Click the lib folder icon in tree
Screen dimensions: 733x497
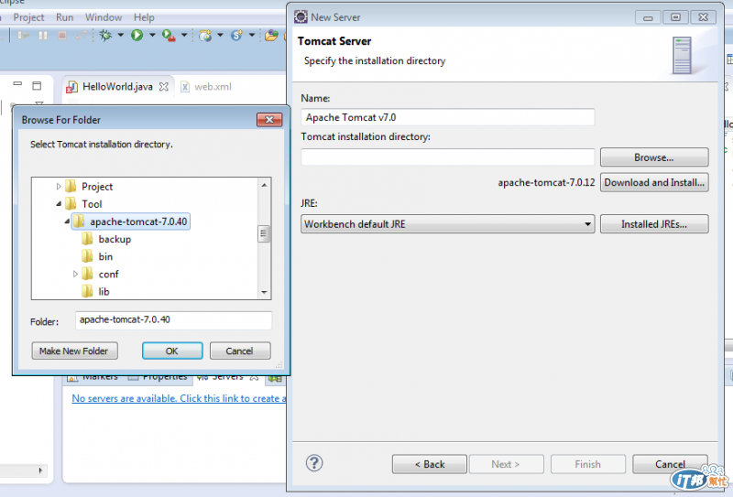[87, 291]
